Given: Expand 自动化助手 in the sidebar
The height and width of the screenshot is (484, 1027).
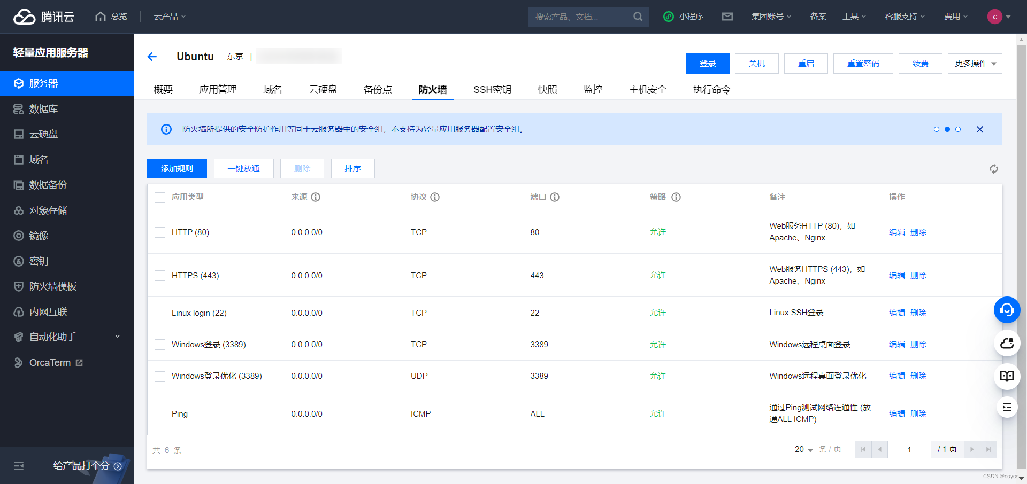Looking at the screenshot, I should click(67, 337).
